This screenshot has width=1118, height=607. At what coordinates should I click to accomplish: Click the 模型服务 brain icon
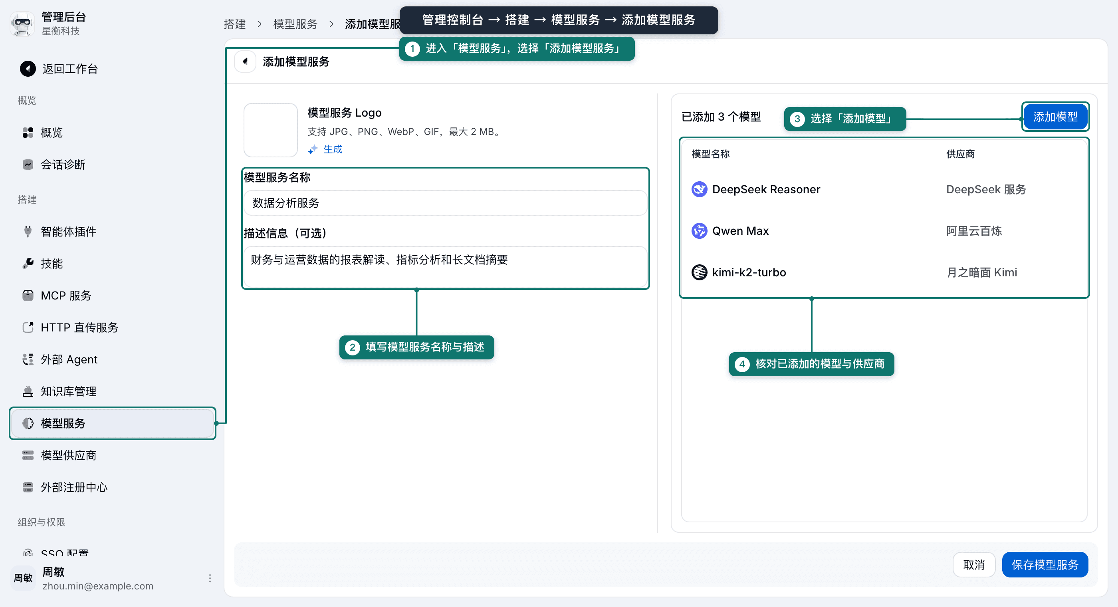[28, 423]
